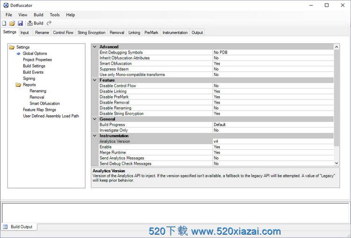Select the Disable Control Flow row
Image resolution: width=351 pixels, height=238 pixels.
coord(216,86)
